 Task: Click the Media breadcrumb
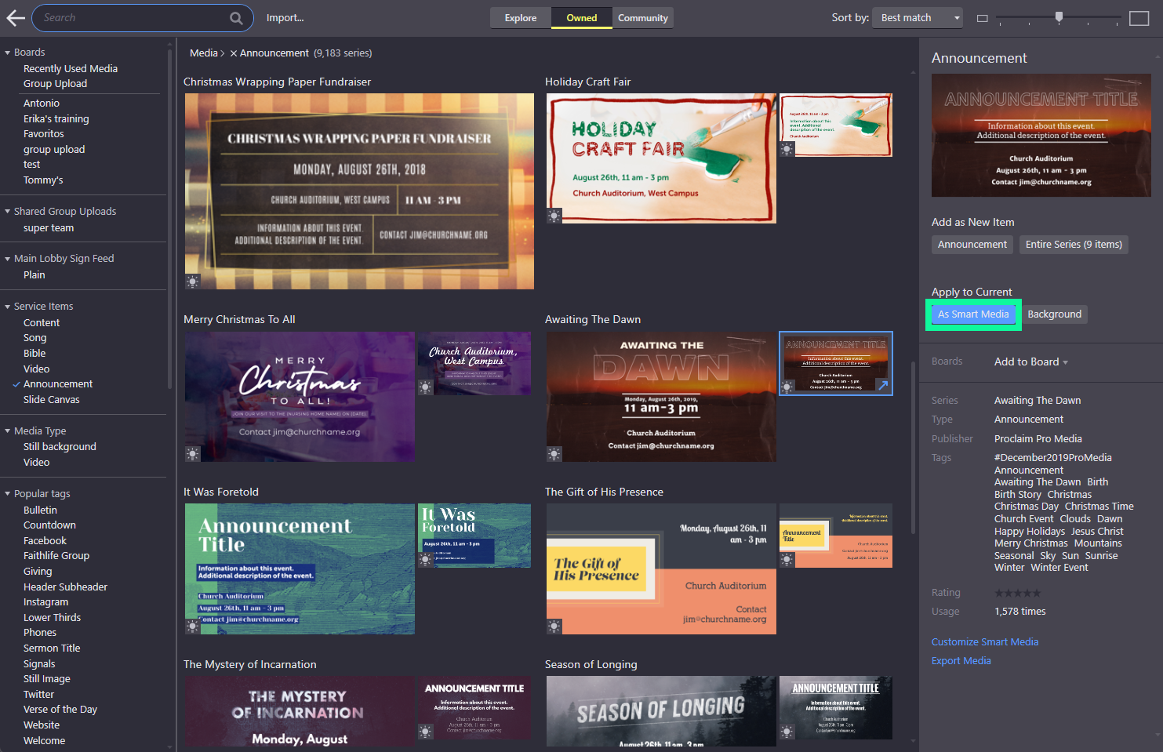(204, 53)
